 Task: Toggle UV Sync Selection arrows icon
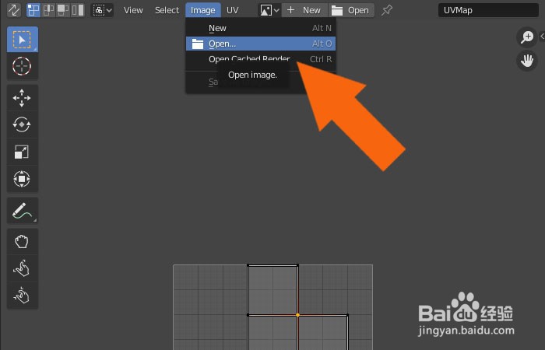[x=14, y=10]
